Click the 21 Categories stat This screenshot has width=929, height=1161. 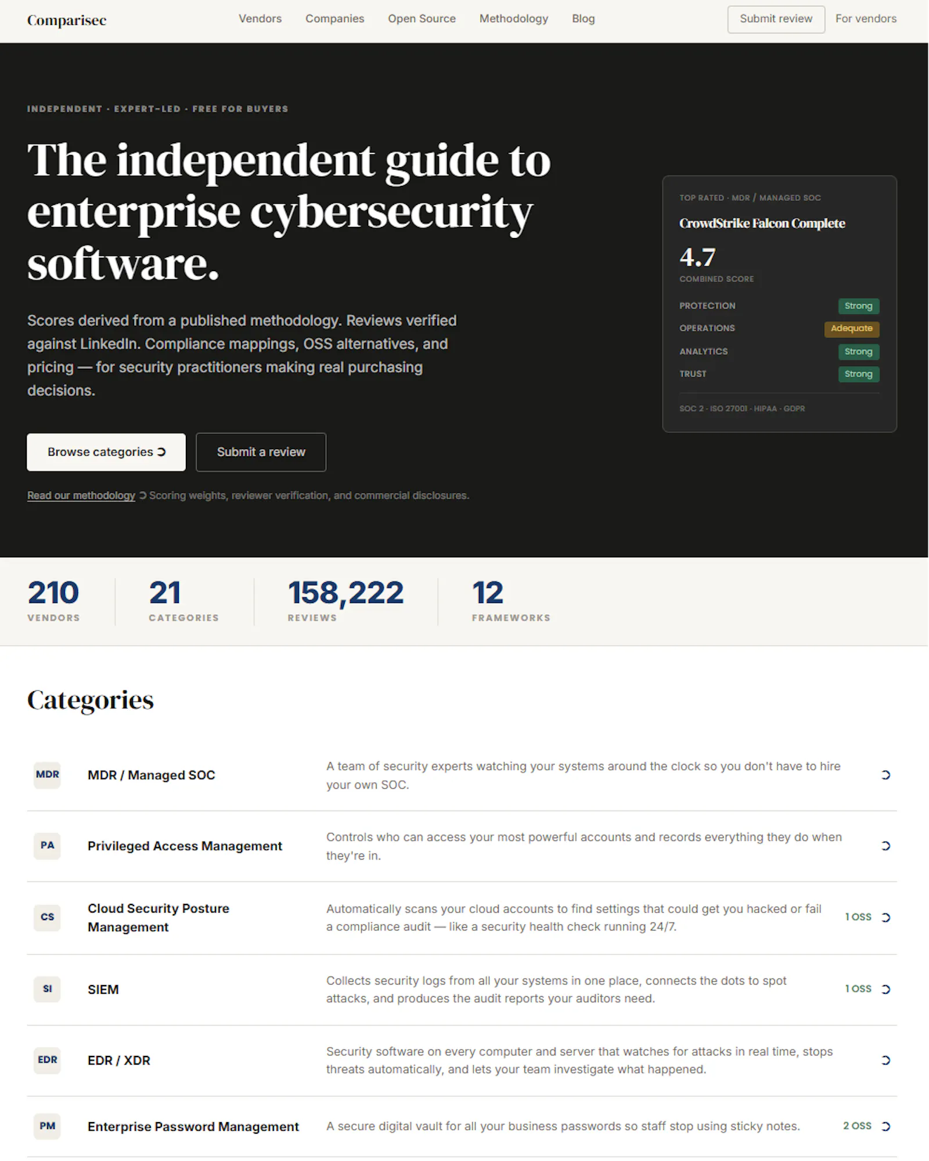pyautogui.click(x=183, y=601)
